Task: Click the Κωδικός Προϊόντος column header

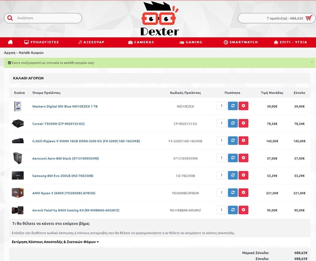Action: coord(185,93)
